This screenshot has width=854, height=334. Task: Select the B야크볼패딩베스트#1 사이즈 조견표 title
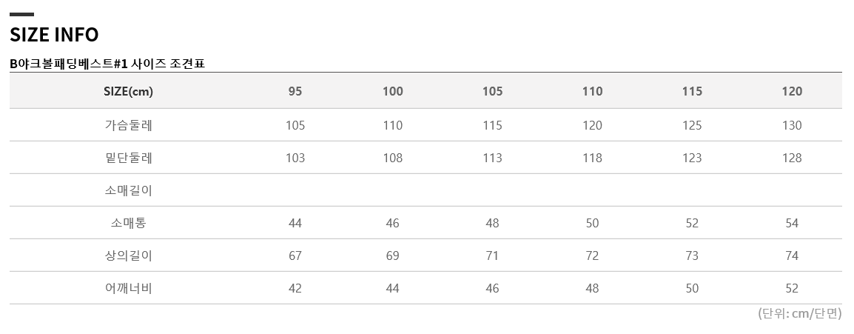coord(107,64)
